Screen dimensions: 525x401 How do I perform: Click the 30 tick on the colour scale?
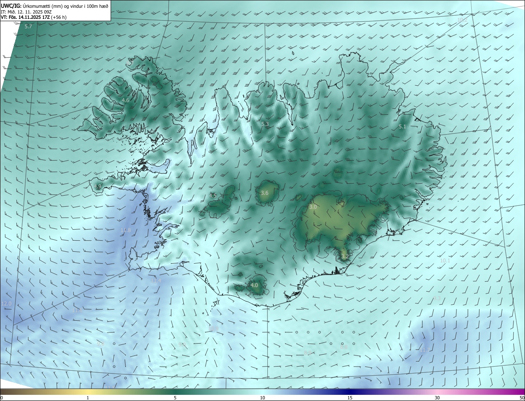(437, 398)
